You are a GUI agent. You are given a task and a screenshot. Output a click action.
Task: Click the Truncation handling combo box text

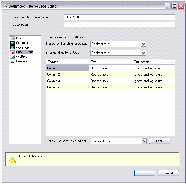100,44
